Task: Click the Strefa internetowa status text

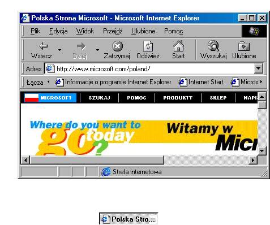Action: point(137,172)
